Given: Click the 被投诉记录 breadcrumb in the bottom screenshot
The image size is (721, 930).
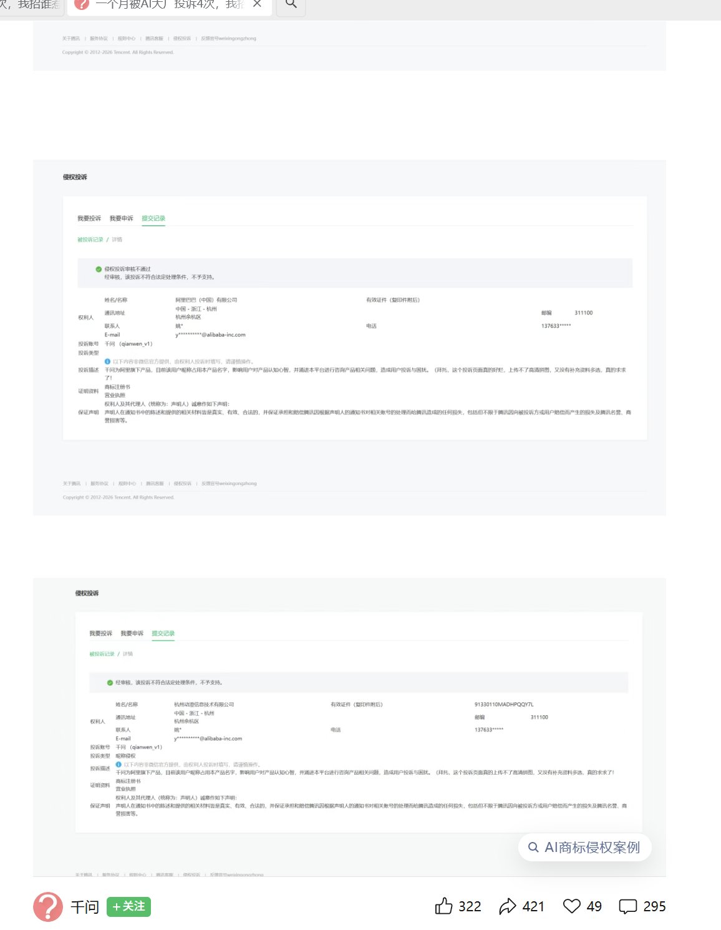Looking at the screenshot, I should [102, 654].
